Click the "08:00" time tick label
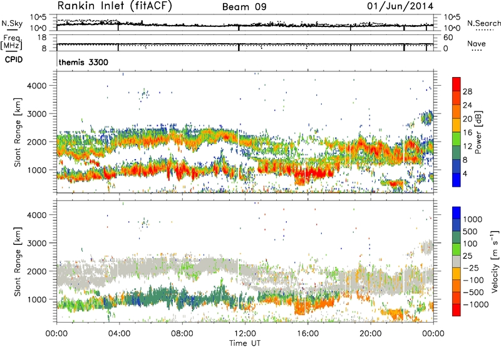The height and width of the screenshot is (347, 501). pos(182,334)
